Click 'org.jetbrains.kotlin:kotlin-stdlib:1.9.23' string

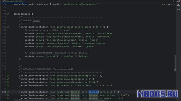click(80, 85)
